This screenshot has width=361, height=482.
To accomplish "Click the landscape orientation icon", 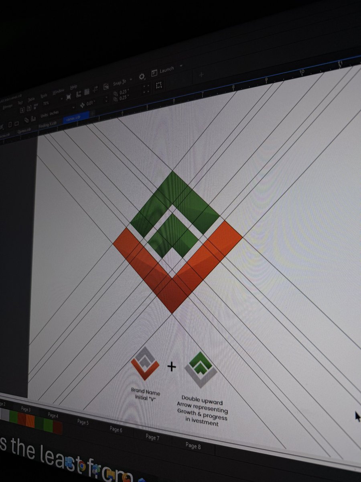I will coord(17,123).
